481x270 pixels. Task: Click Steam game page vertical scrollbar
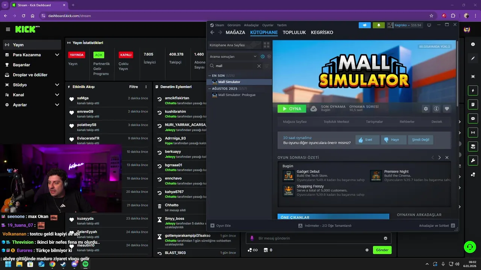(457, 73)
